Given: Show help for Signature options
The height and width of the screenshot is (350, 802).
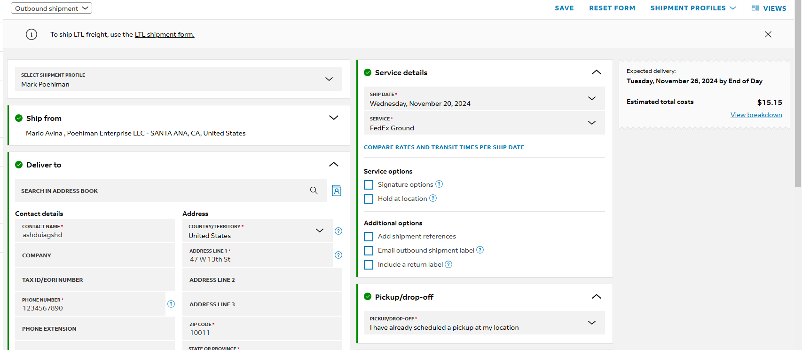Looking at the screenshot, I should coord(439,184).
